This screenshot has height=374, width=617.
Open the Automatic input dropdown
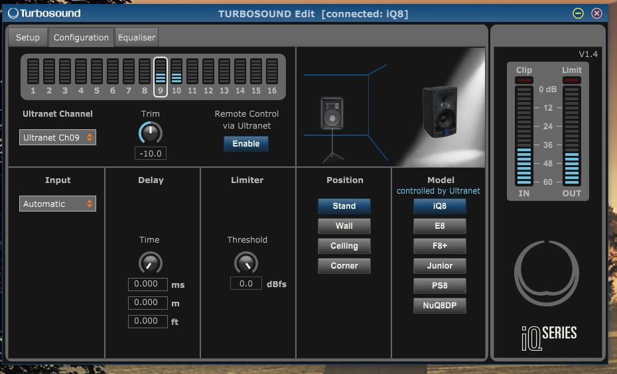(x=58, y=204)
